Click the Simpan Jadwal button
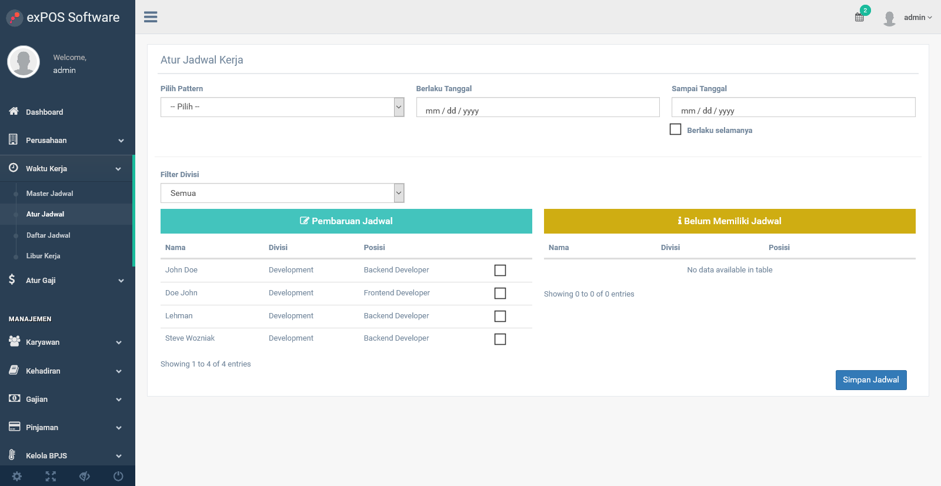 click(871, 380)
